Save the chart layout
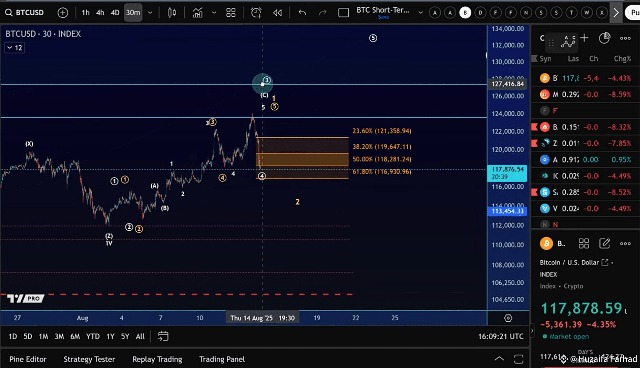640x368 pixels. [x=383, y=17]
